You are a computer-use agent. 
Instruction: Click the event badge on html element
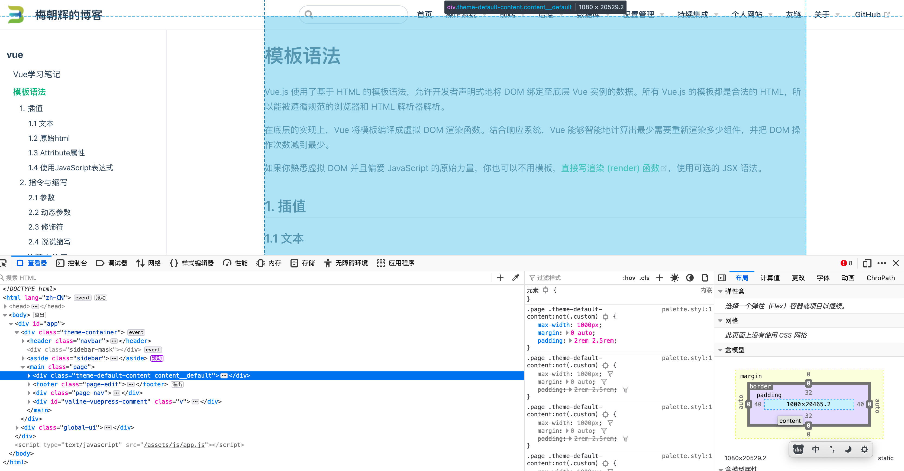coord(82,298)
